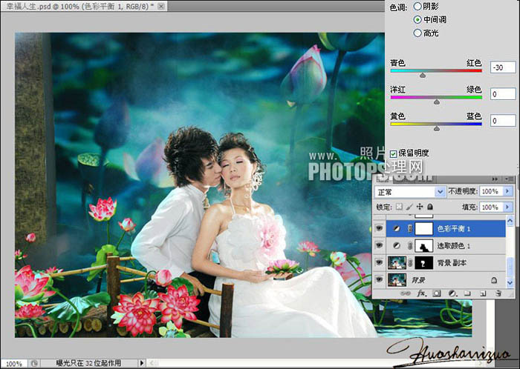
Task: Click the create new layer icon
Action: click(482, 293)
